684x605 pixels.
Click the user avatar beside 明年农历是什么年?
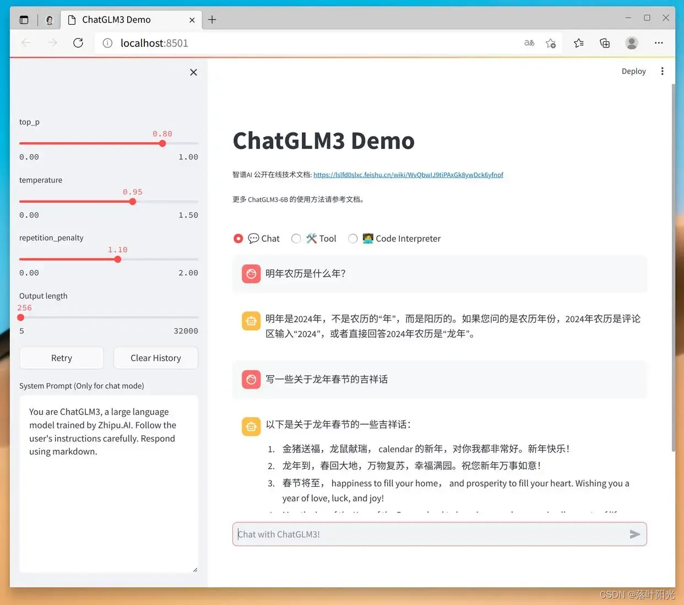click(x=251, y=273)
